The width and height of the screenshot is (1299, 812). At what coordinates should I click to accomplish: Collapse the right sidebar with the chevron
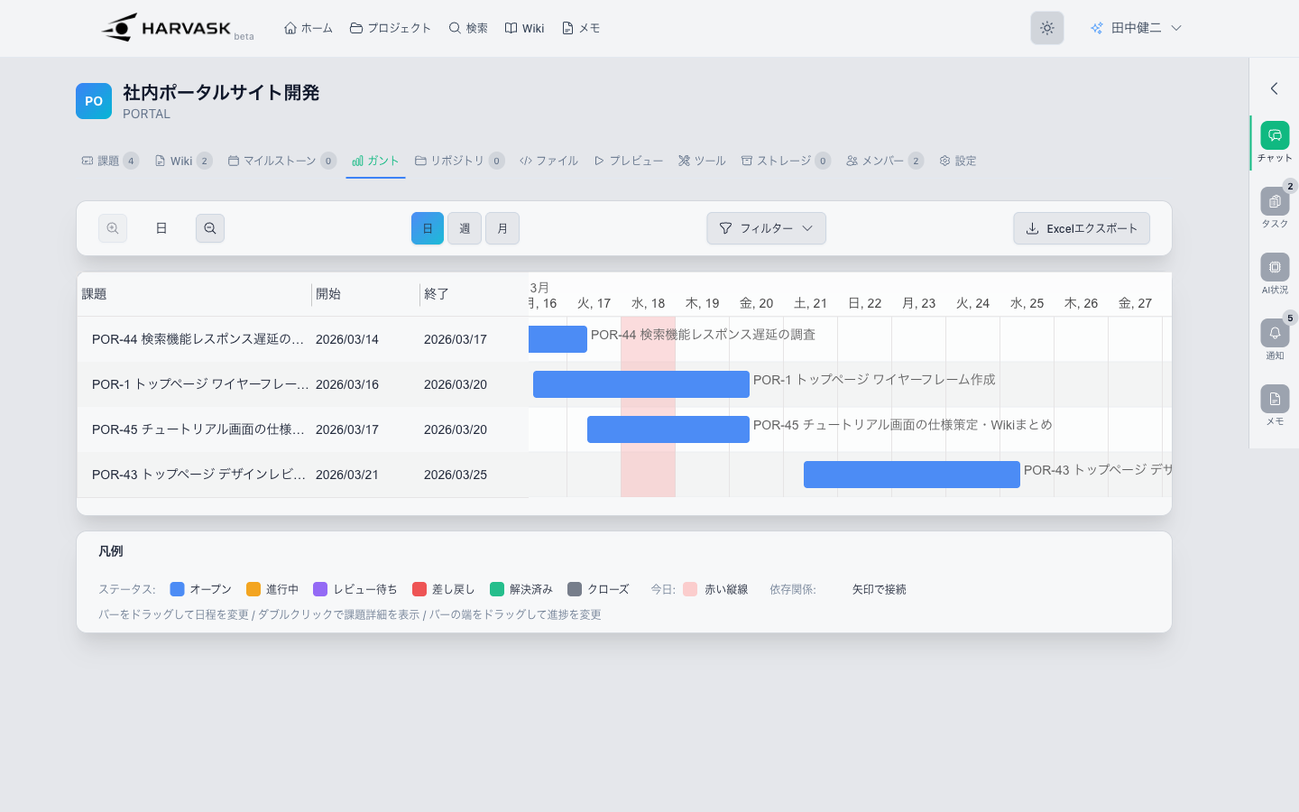(1274, 88)
